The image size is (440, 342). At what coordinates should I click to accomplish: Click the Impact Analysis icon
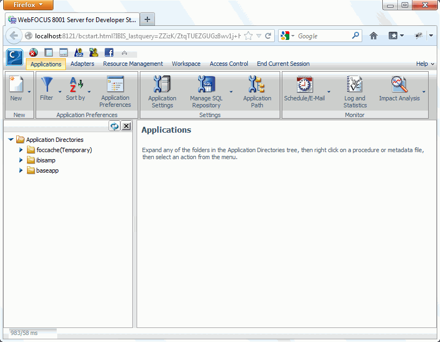click(400, 84)
